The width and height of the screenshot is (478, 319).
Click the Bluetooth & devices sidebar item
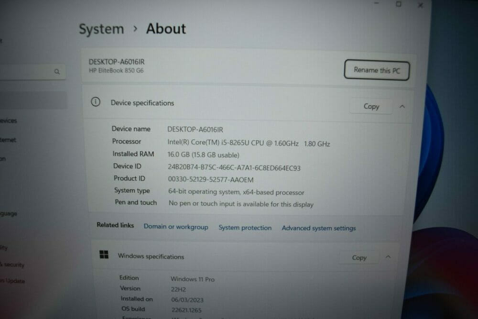[x=9, y=121]
